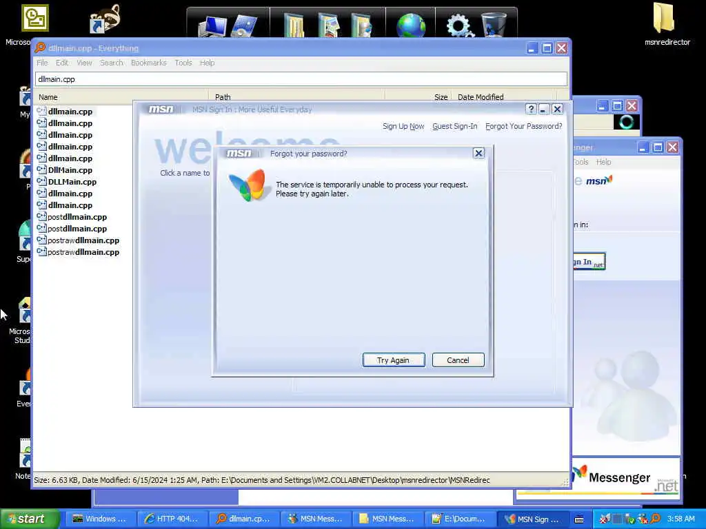Viewport: 706px width, 529px height.
Task: Open the disc icon beside the computer in the dock
Action: pyautogui.click(x=243, y=25)
